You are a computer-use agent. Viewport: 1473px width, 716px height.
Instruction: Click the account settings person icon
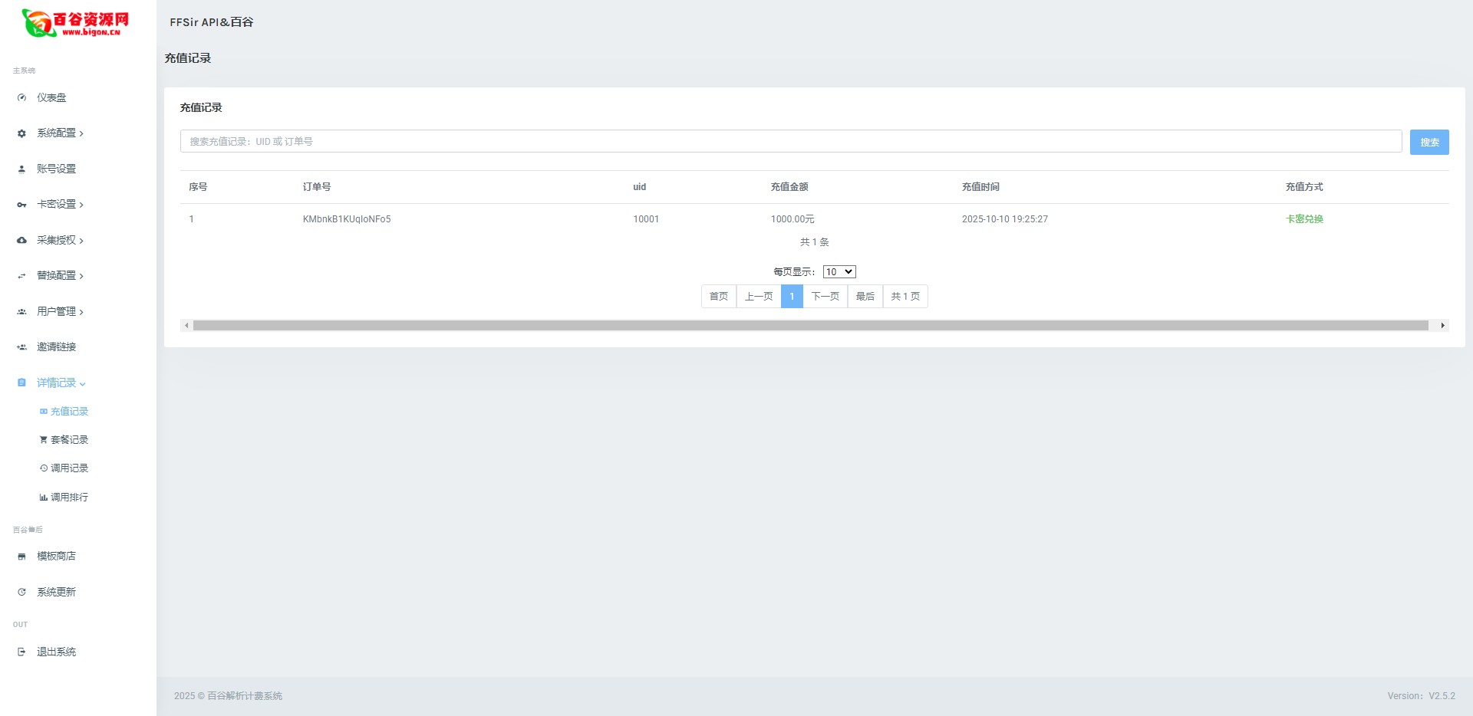pyautogui.click(x=21, y=169)
